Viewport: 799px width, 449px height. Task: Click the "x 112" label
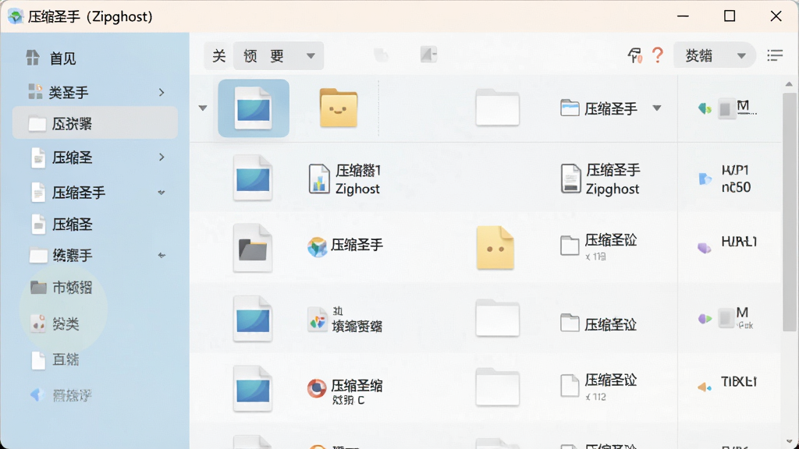pyautogui.click(x=595, y=397)
